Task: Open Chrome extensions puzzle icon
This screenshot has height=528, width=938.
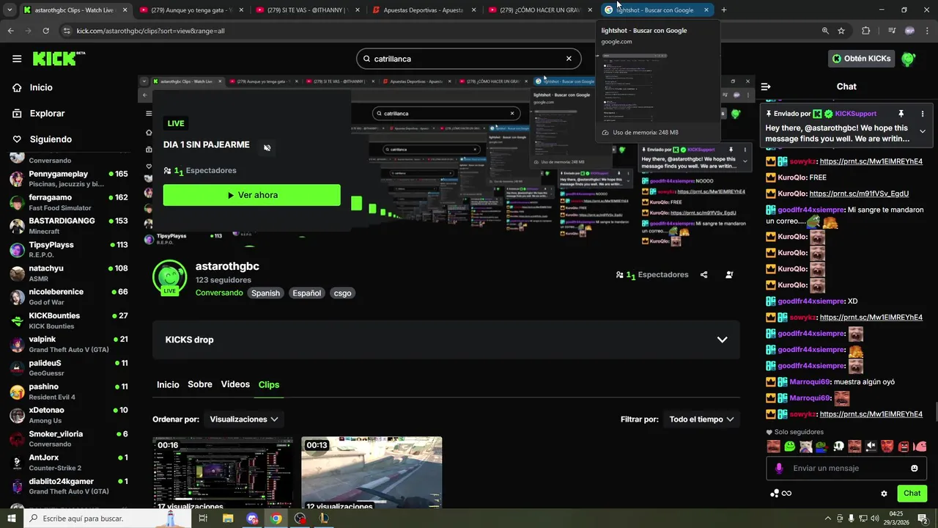Action: pyautogui.click(x=866, y=31)
